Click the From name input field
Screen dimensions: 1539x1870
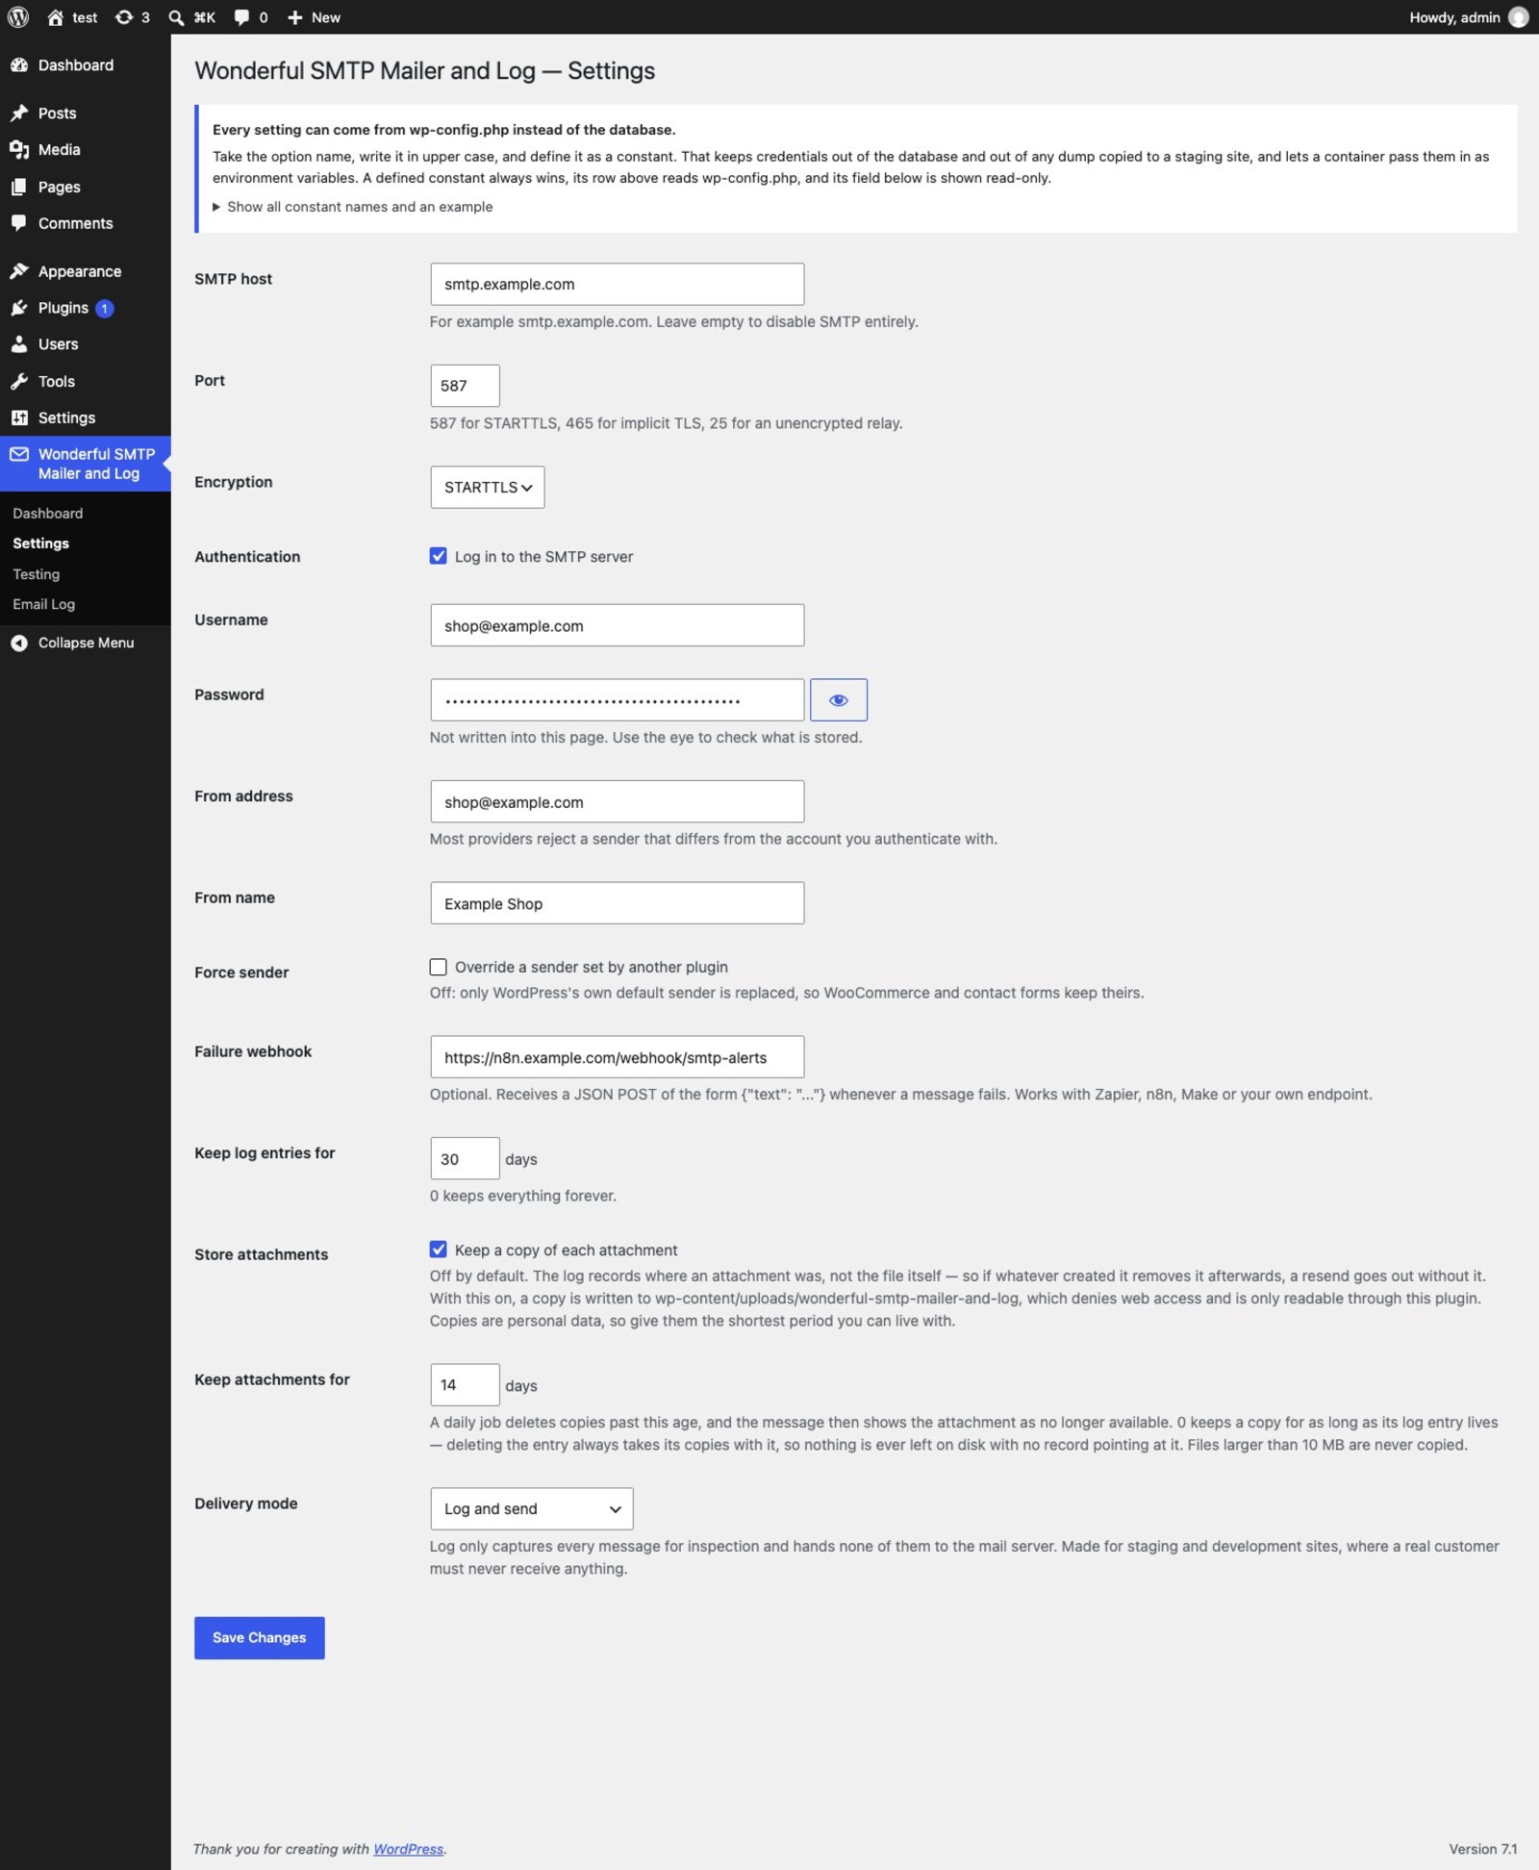pyautogui.click(x=617, y=903)
